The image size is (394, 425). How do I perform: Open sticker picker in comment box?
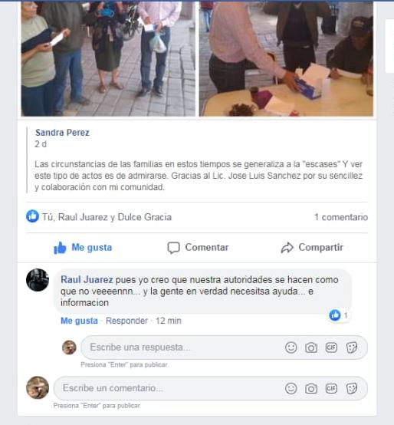pos(352,388)
